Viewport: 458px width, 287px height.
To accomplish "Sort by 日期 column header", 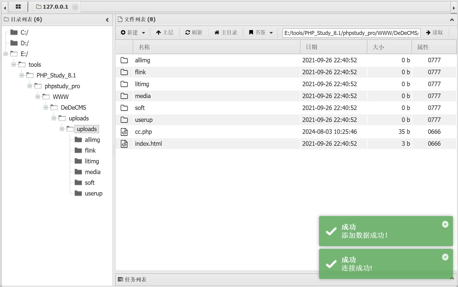I will 334,47.
